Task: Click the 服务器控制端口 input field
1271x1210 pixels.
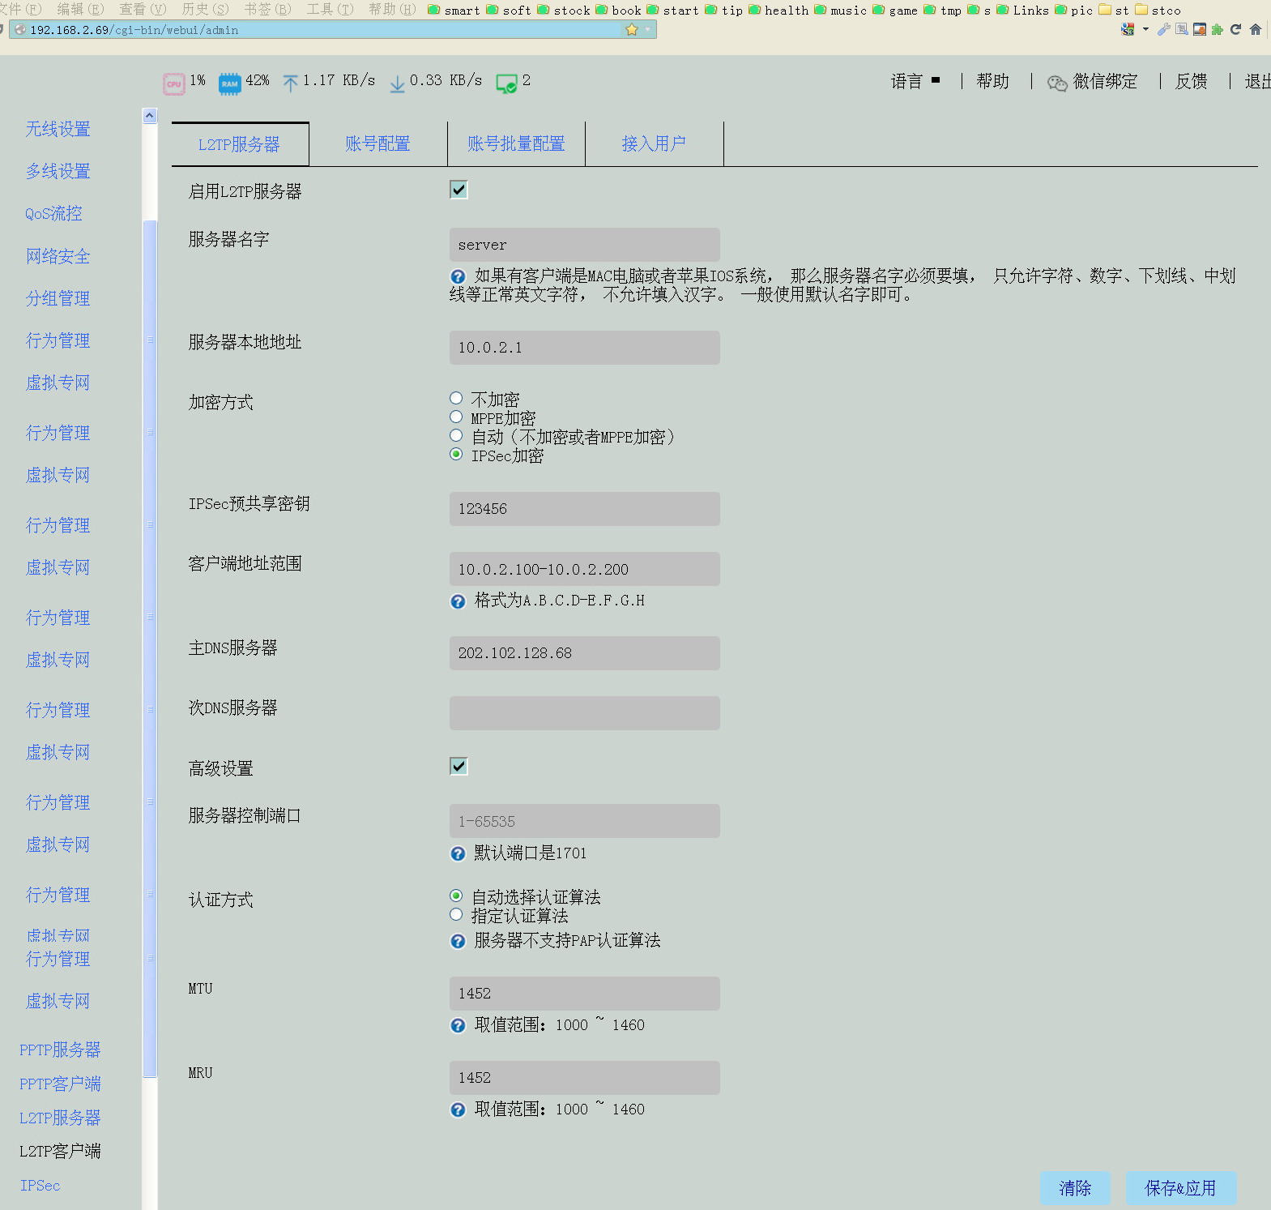Action: 585,821
